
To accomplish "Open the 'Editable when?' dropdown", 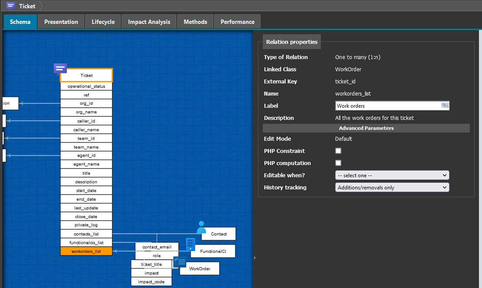I will click(392, 175).
